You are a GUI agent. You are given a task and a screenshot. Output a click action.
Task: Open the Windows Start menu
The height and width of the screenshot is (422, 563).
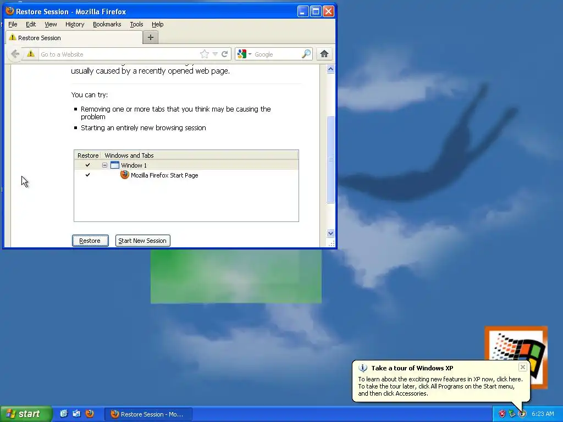click(x=26, y=414)
